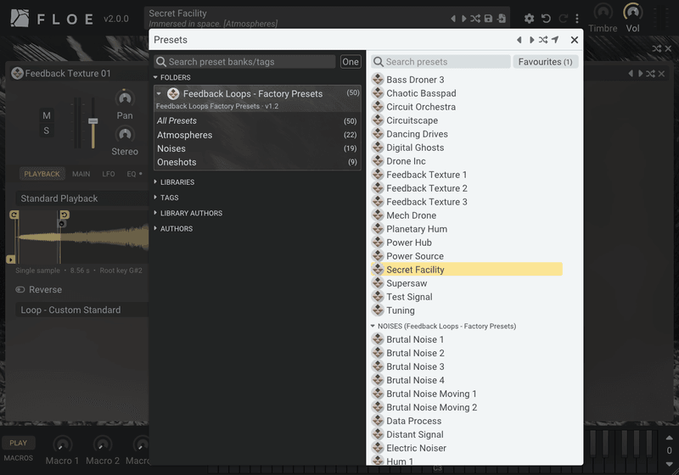The image size is (679, 475).
Task: Undo the last action
Action: (546, 19)
